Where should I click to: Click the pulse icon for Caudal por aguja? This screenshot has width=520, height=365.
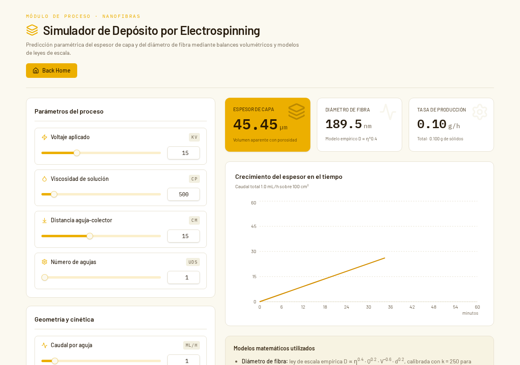(x=45, y=345)
